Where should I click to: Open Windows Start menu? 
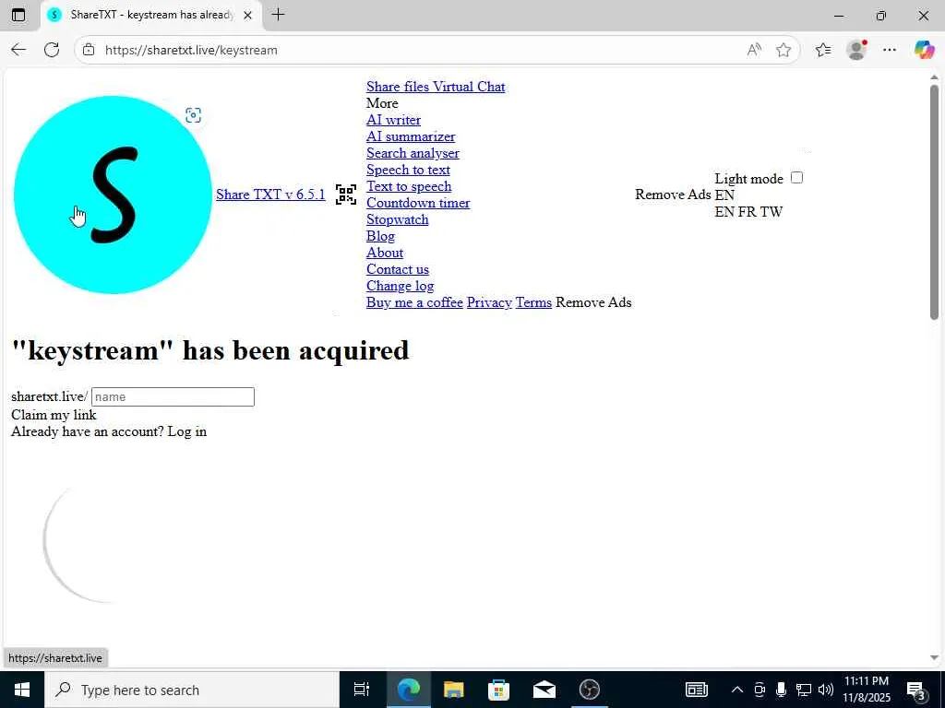point(22,690)
